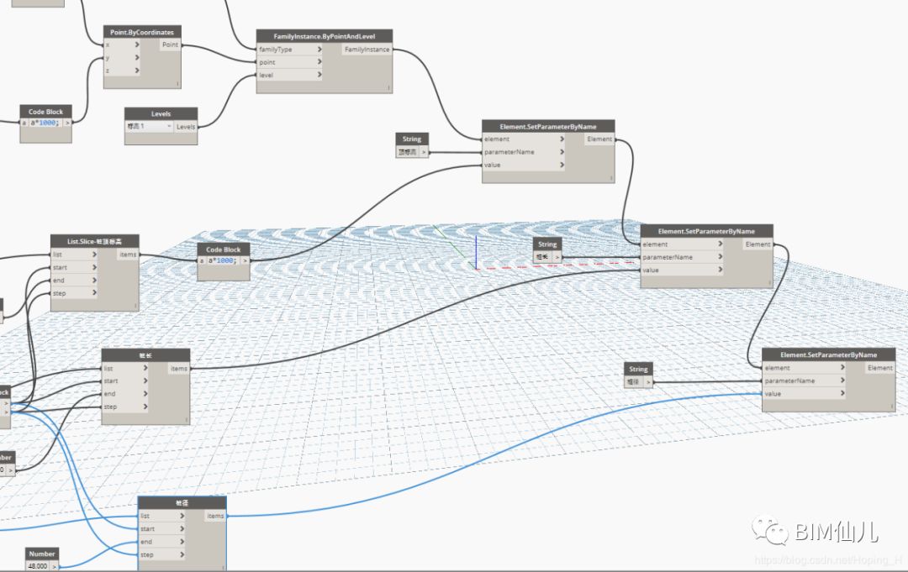Click the z input port of Point.ByCoordinates
The width and height of the screenshot is (908, 572).
tap(122, 71)
